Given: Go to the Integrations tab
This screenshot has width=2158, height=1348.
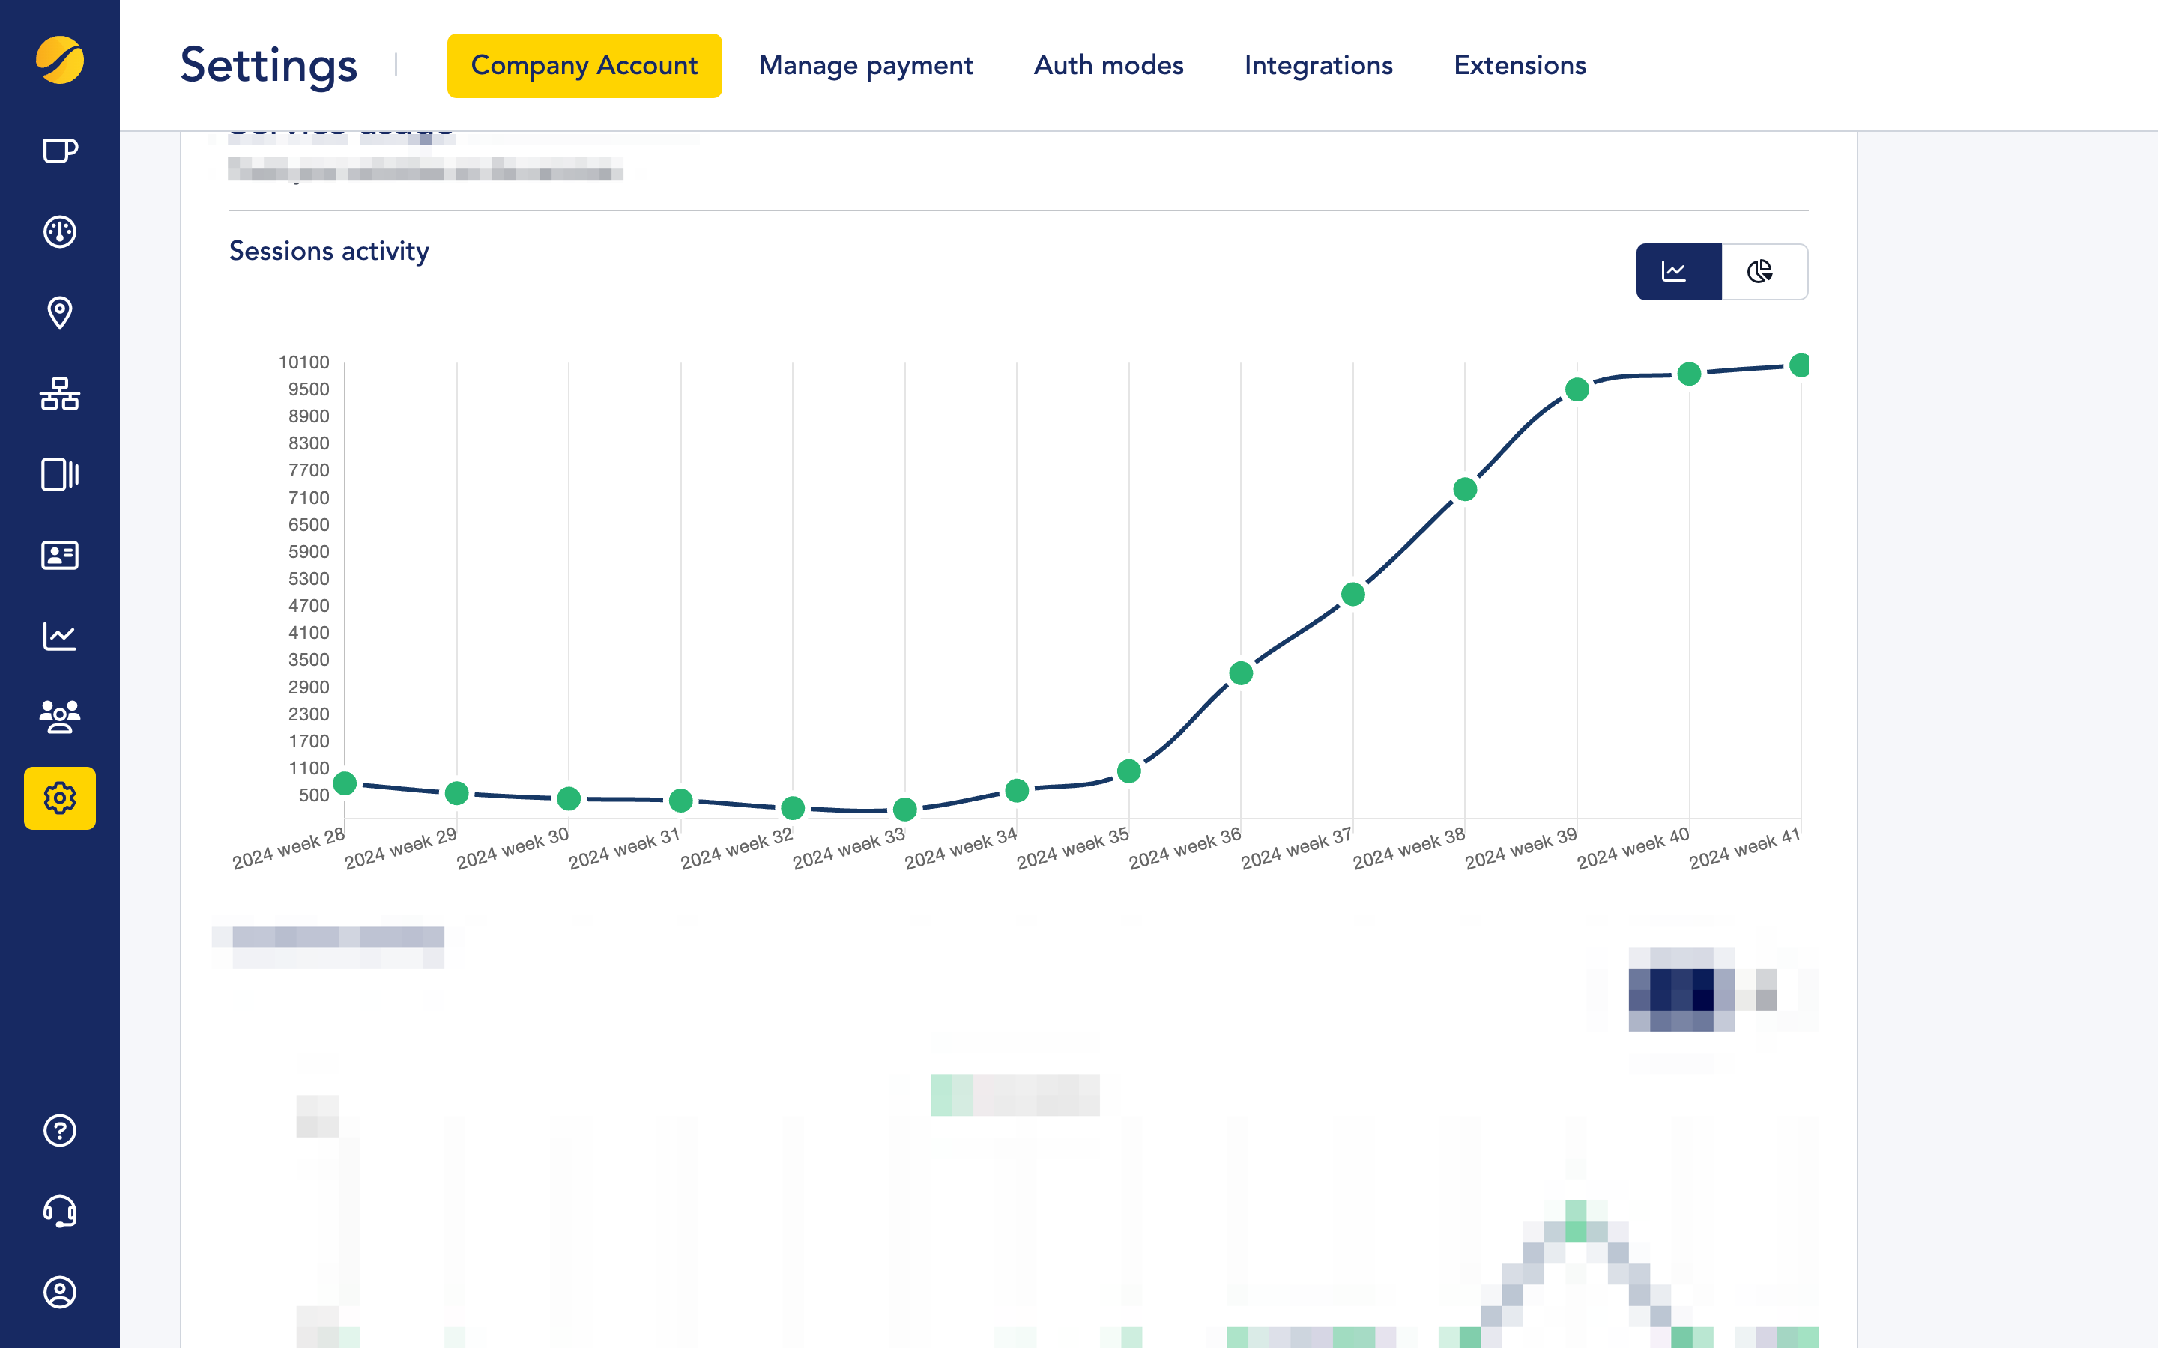Looking at the screenshot, I should [x=1318, y=66].
